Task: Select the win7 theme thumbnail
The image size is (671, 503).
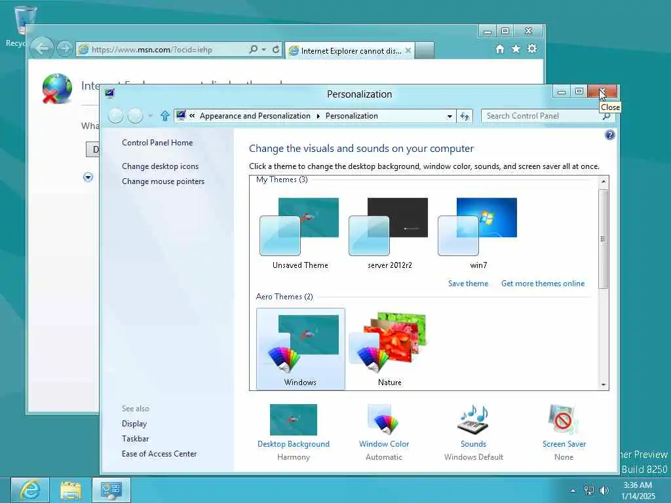Action: click(x=478, y=233)
